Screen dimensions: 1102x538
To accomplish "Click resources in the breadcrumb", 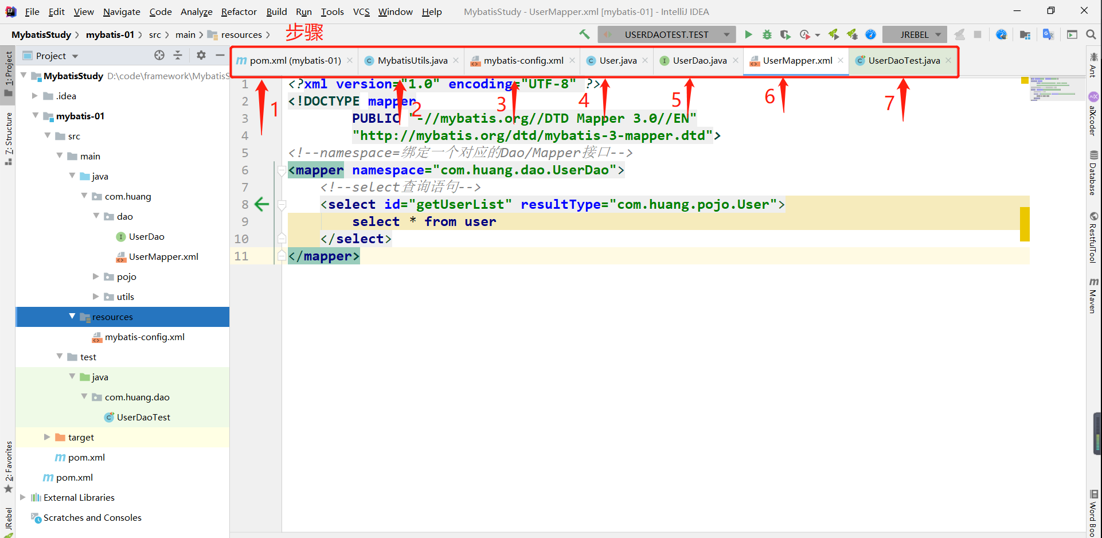I will [x=241, y=34].
